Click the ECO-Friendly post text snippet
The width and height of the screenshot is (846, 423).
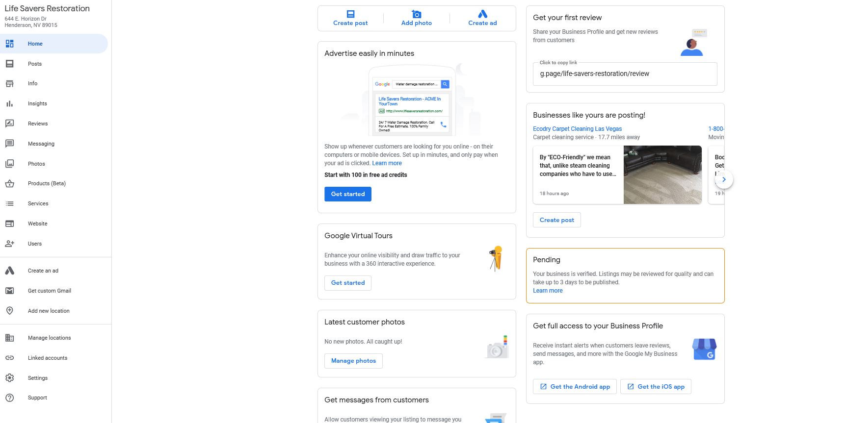click(578, 166)
